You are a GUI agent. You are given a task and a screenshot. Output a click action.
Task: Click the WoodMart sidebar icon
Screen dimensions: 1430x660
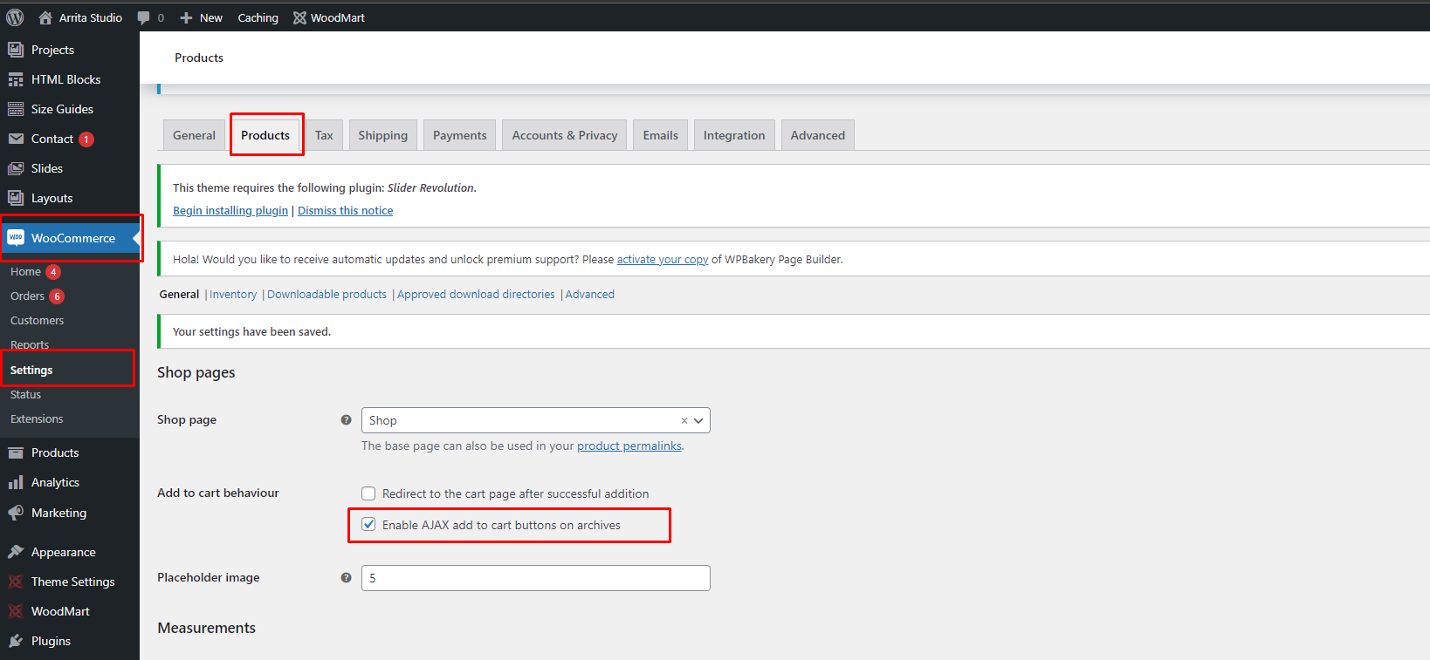[16, 611]
